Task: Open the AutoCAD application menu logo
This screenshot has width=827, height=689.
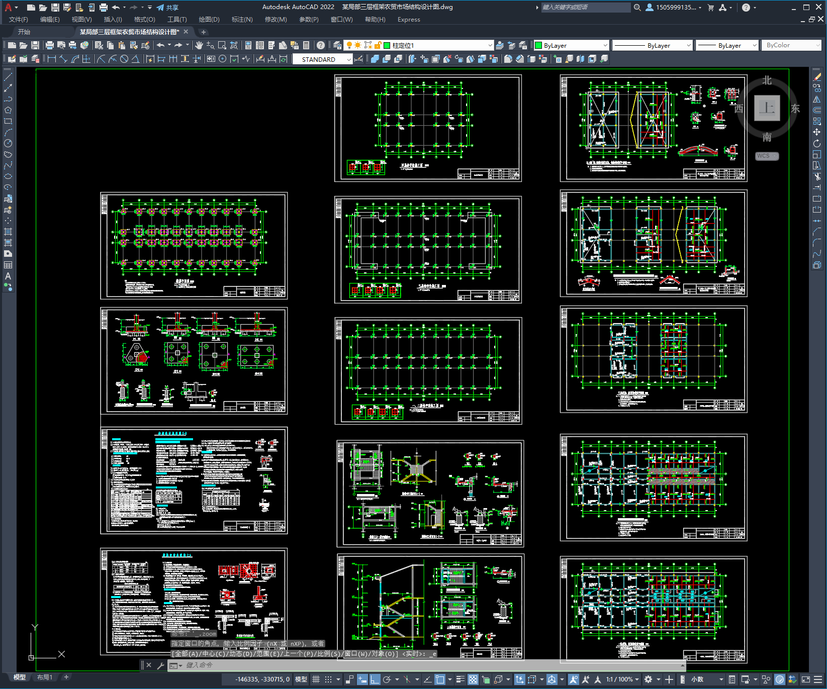Action: pyautogui.click(x=8, y=8)
